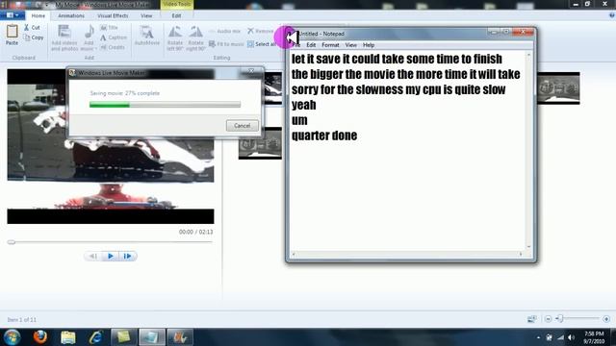Open Windows Explorer folder from taskbar
616x346 pixels.
[x=68, y=337]
